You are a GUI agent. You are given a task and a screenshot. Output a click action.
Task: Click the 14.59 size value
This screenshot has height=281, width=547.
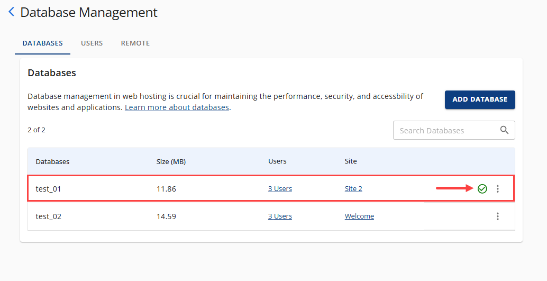166,217
